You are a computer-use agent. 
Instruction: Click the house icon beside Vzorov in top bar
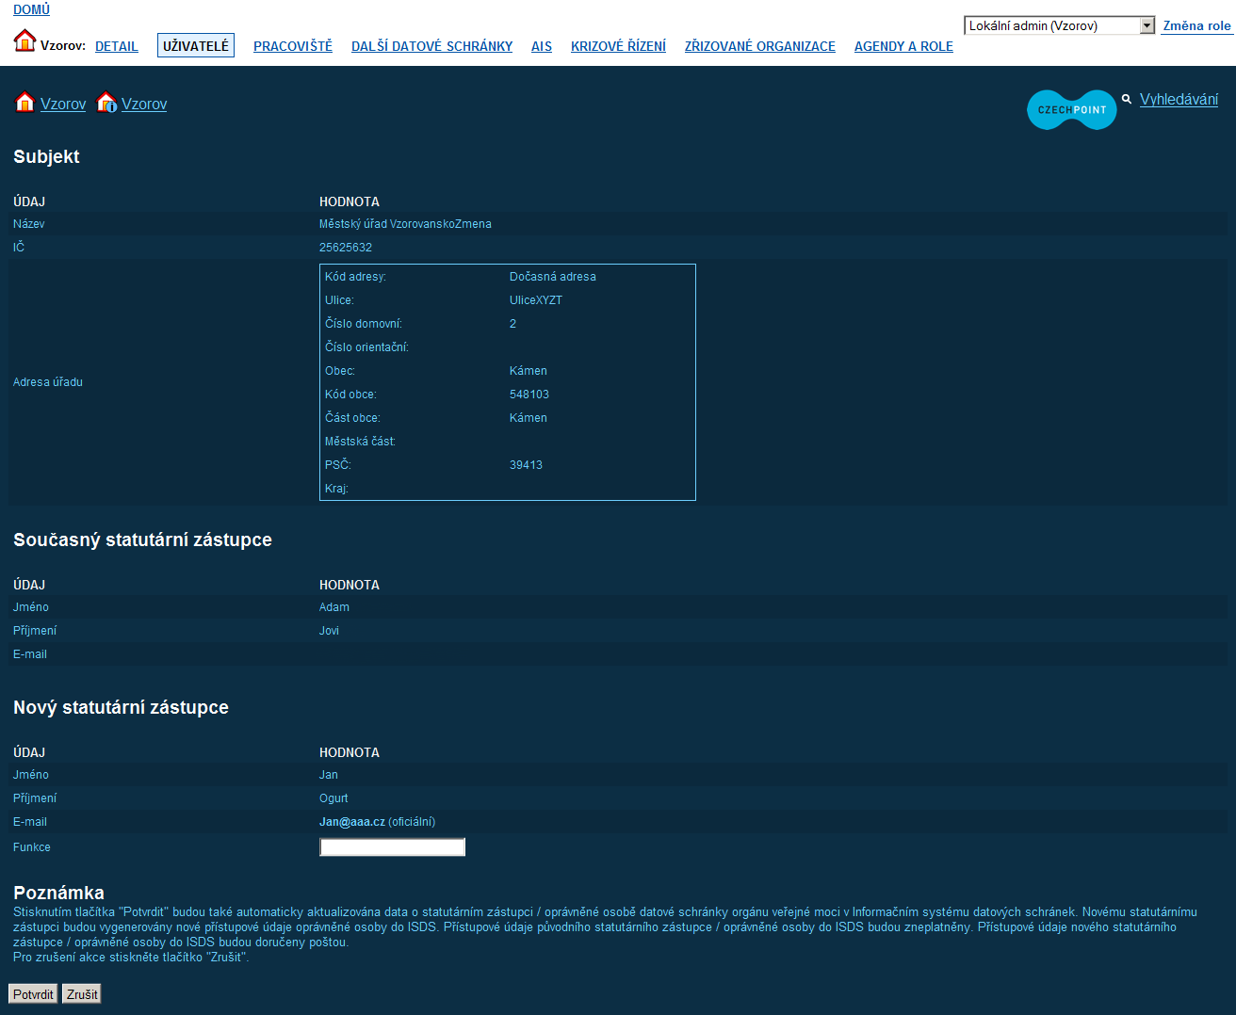click(x=24, y=40)
